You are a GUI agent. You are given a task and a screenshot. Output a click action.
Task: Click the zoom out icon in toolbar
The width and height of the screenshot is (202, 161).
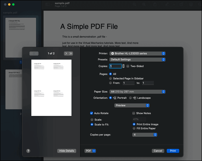coord(134,5)
